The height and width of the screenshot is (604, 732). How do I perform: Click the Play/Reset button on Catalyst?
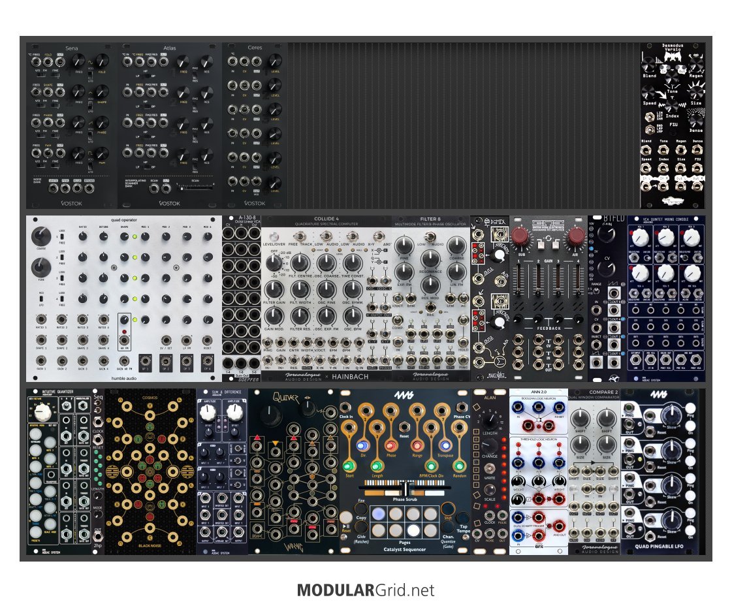346,517
